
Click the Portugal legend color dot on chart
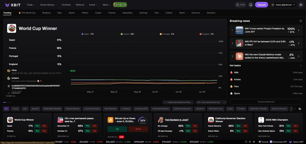click(x=161, y=34)
